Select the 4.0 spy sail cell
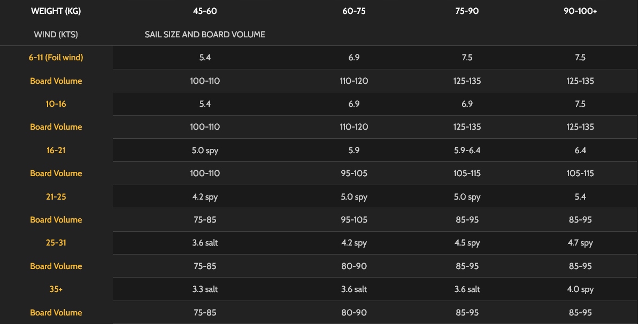Screen dimensions: 638x324 [580, 289]
